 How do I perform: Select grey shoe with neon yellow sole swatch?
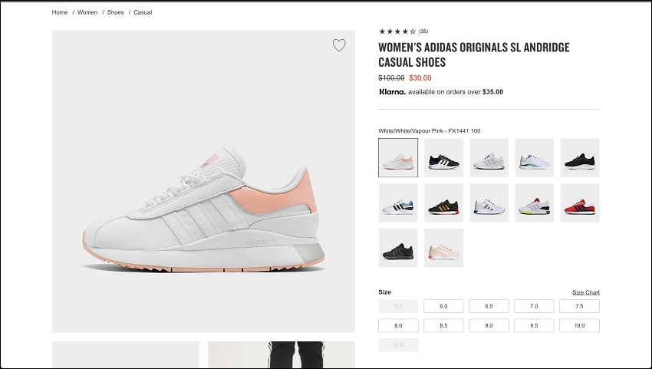pyautogui.click(x=535, y=203)
